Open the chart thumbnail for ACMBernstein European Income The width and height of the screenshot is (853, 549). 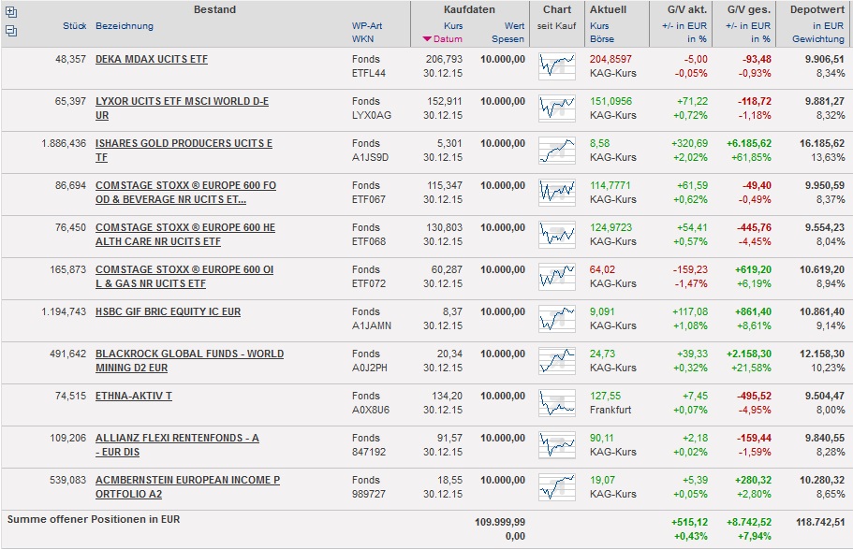(557, 487)
